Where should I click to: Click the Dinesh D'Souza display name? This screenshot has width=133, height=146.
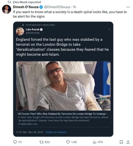(26, 7)
